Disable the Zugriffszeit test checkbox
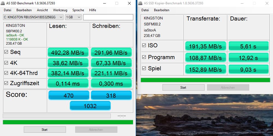The height and width of the screenshot is (136, 273). [x=6, y=83]
